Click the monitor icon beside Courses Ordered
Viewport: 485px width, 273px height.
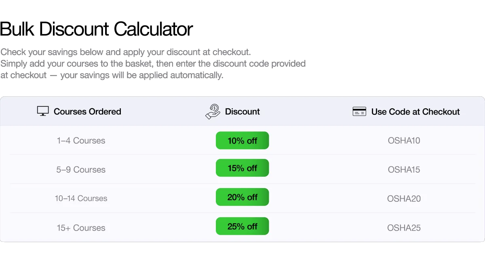[x=43, y=111]
